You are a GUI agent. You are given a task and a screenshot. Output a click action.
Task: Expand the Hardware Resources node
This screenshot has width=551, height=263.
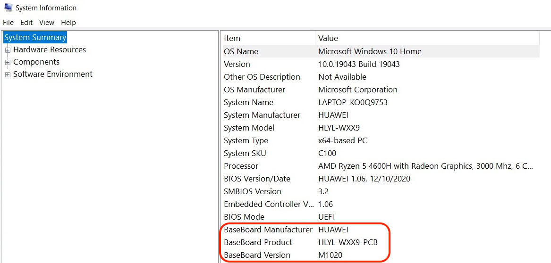click(8, 50)
